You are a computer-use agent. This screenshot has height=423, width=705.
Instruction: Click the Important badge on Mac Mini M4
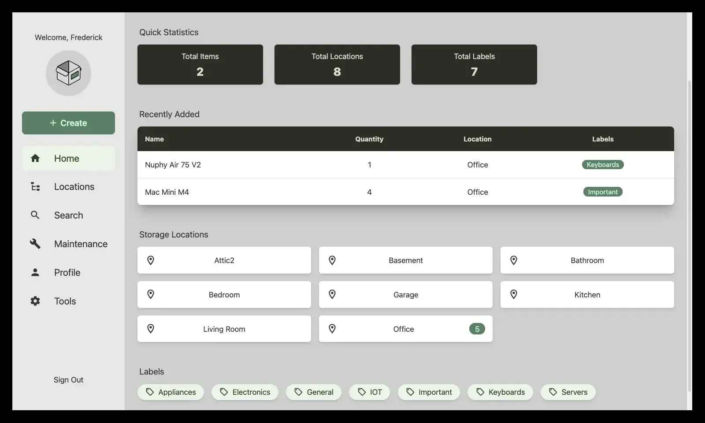point(602,192)
